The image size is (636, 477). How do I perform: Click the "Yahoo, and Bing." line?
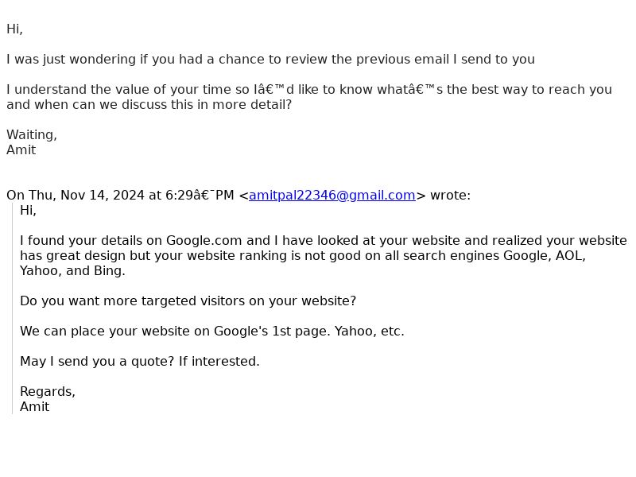pos(72,270)
